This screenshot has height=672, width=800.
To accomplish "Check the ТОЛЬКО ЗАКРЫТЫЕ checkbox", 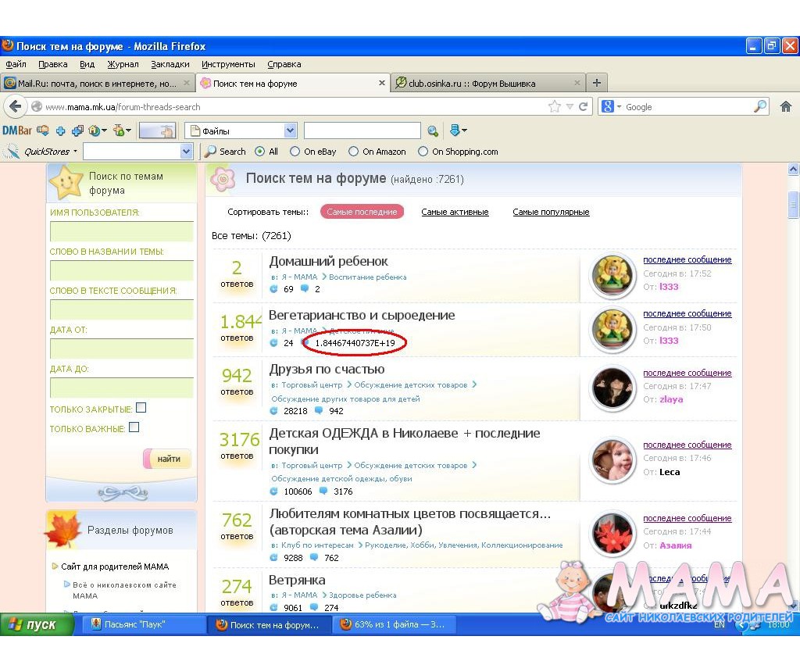I will [141, 408].
